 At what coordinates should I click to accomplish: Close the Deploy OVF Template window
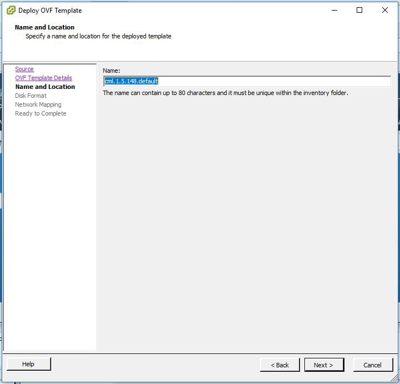pos(385,10)
